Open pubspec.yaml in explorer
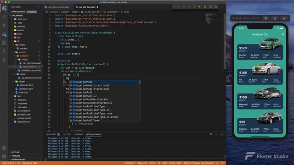The width and height of the screenshot is (294, 165). (x=24, y=118)
